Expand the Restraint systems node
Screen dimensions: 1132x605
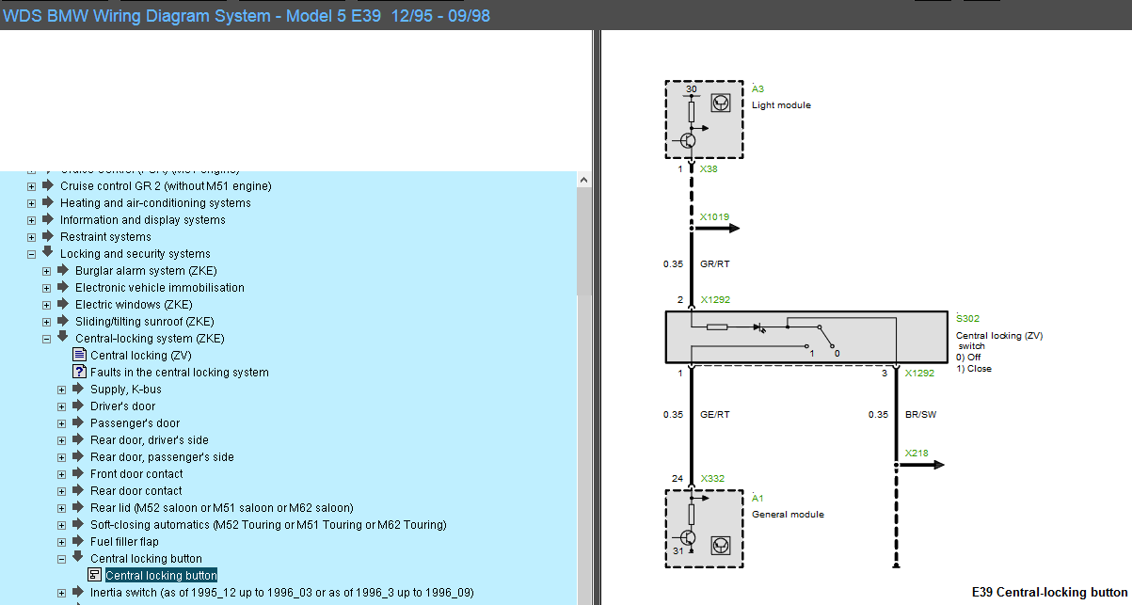point(31,237)
